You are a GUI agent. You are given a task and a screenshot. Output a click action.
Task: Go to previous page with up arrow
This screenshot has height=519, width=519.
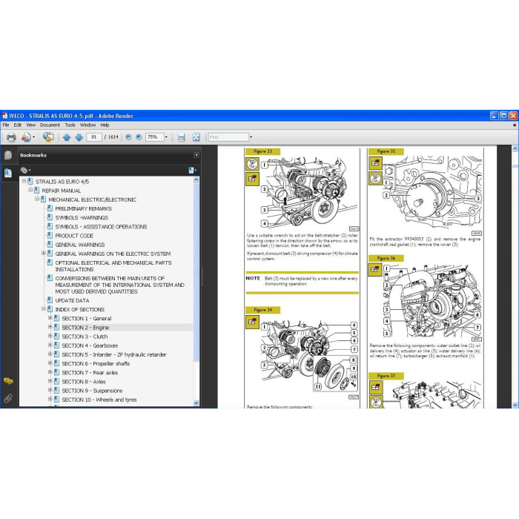coord(67,137)
